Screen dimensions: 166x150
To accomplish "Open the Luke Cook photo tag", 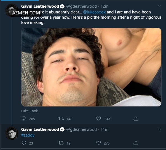I will [x=30, y=111].
